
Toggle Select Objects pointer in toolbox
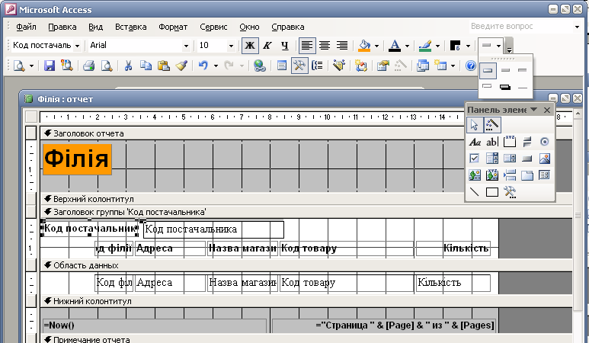coord(475,125)
